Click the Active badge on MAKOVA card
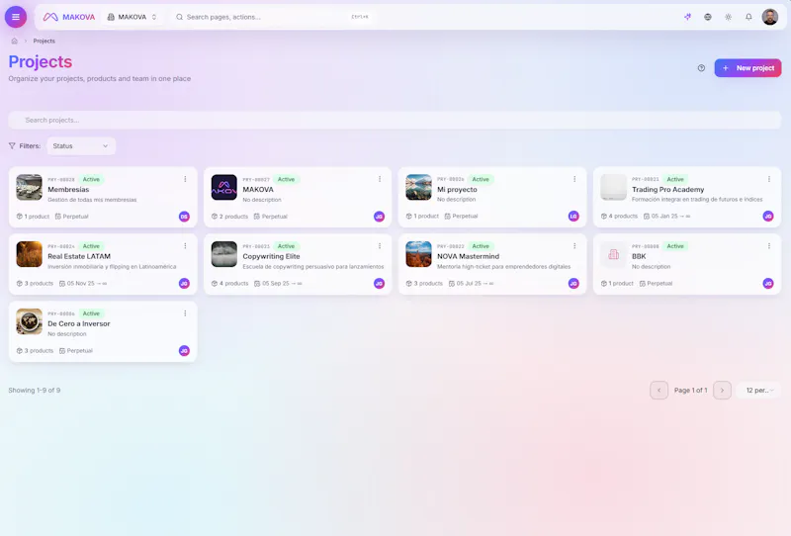This screenshot has width=791, height=536. pos(286,179)
